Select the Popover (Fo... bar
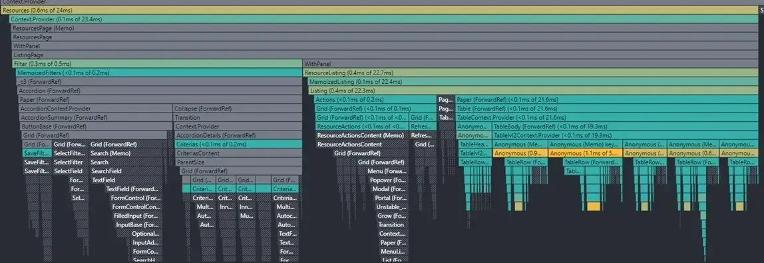The width and height of the screenshot is (764, 263). click(x=388, y=180)
